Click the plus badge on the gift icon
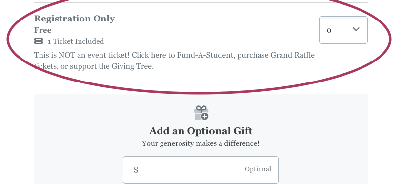Screen dimensions: 402x184 click(204, 117)
